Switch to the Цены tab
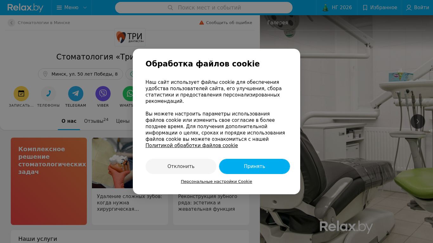The width and height of the screenshot is (433, 243). [x=123, y=121]
